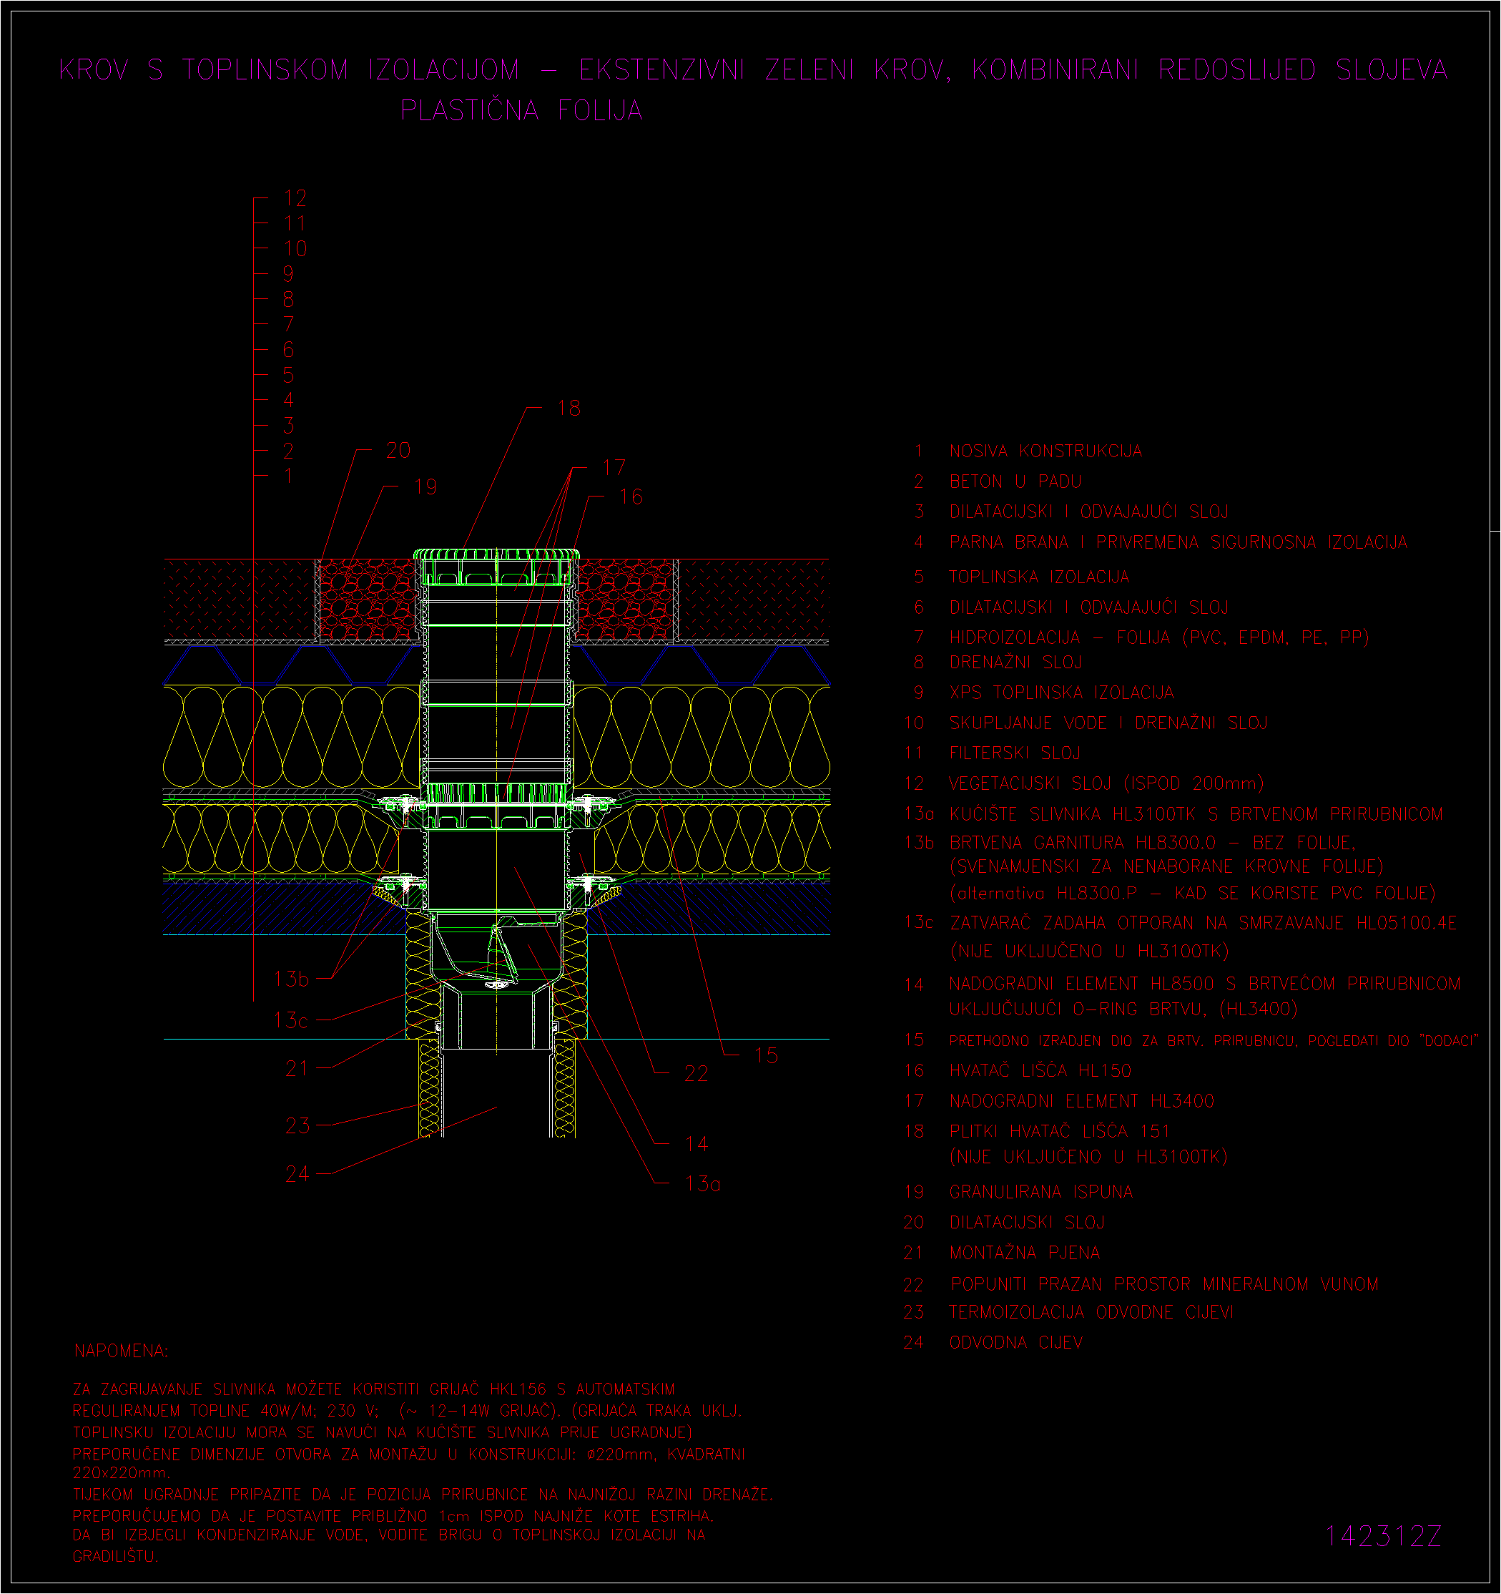Click legend entry 'PARNA BRANA I PRIVREMENA SIGURNOSNA IZOLACIJA'
The image size is (1501, 1594).
click(x=1178, y=543)
